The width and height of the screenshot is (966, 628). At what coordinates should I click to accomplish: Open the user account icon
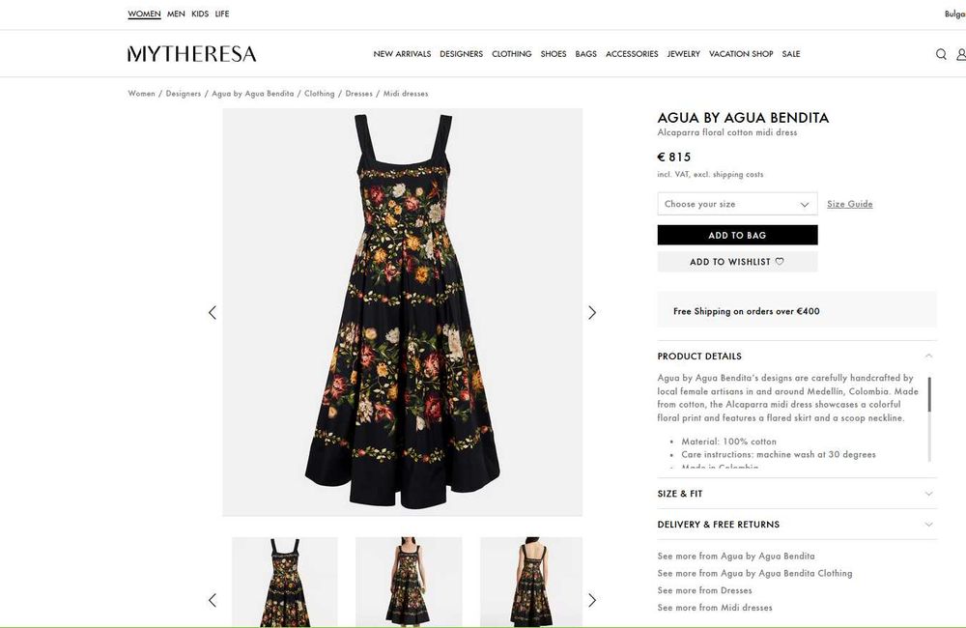pos(960,54)
